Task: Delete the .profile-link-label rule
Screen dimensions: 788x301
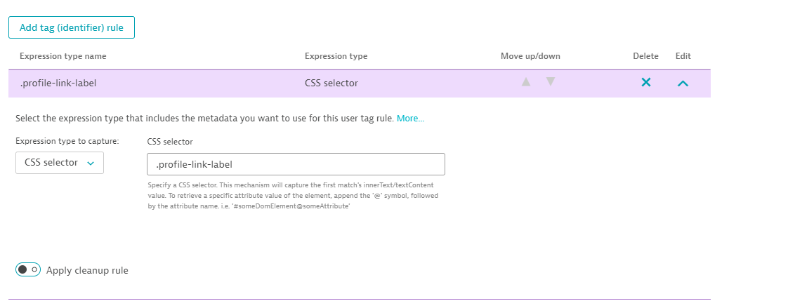Action: (646, 83)
